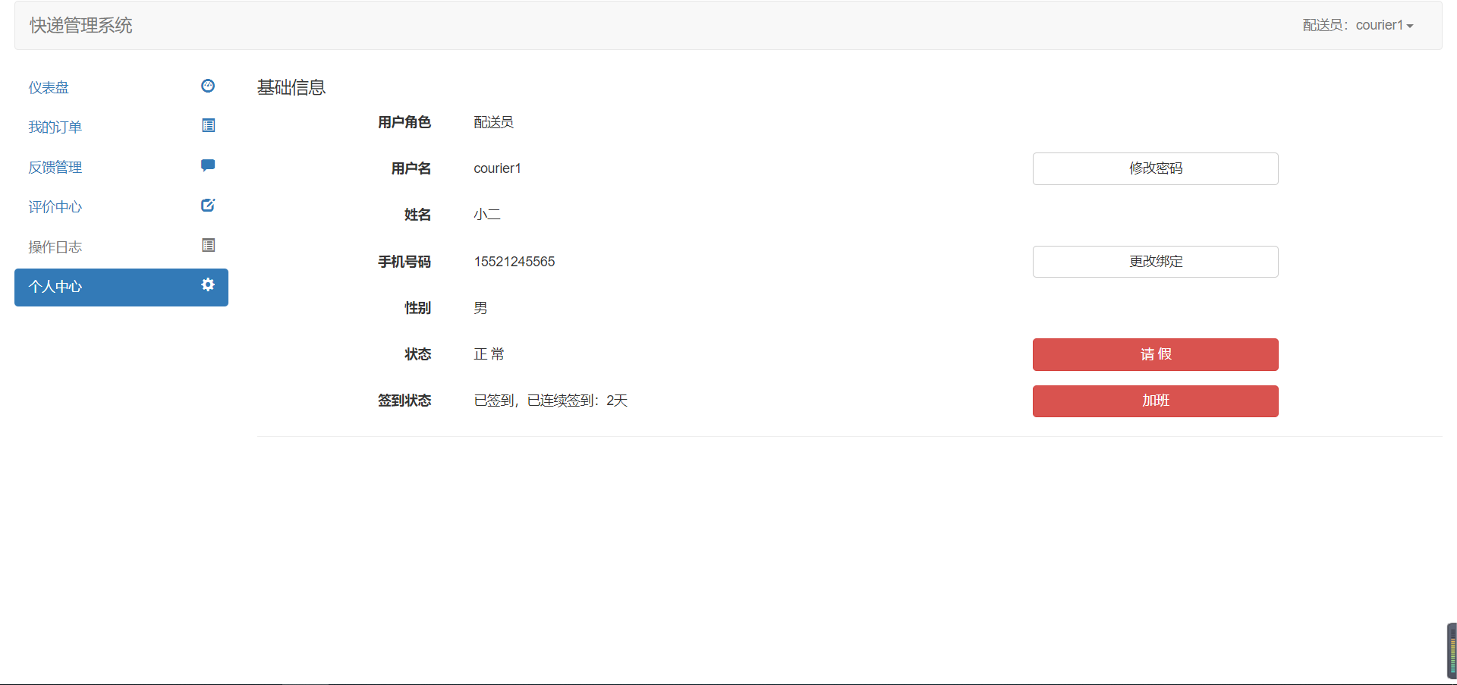The image size is (1457, 685).
Task: Click the name value 小二
Action: click(487, 215)
